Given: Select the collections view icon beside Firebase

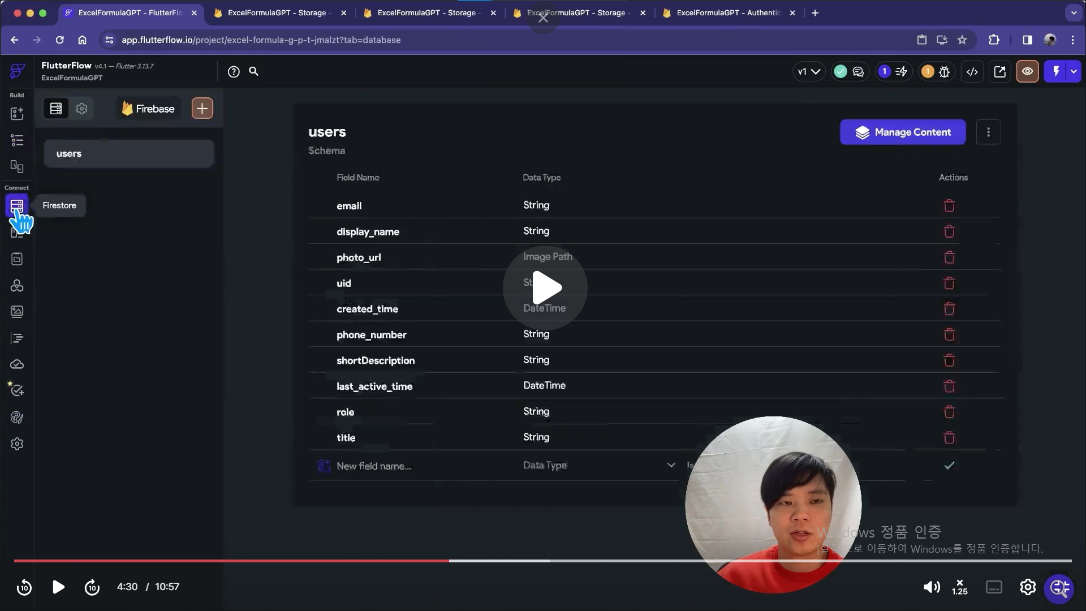Looking at the screenshot, I should [56, 109].
